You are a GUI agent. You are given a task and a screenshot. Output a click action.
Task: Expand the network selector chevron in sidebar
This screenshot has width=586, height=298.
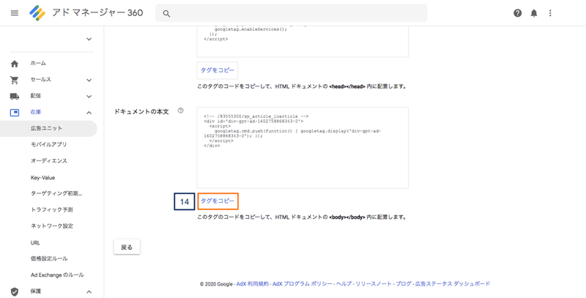pos(89,39)
